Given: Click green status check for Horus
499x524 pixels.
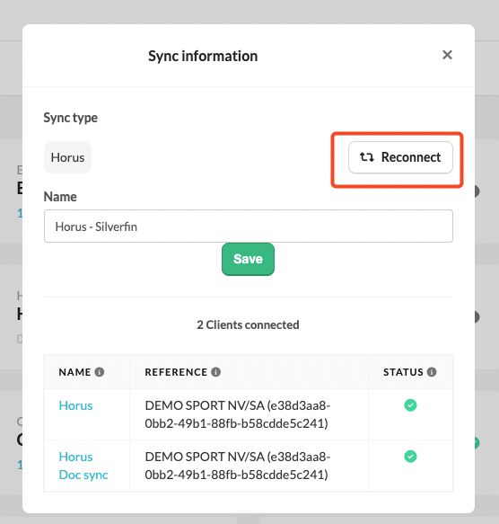Looking at the screenshot, I should [x=410, y=405].
